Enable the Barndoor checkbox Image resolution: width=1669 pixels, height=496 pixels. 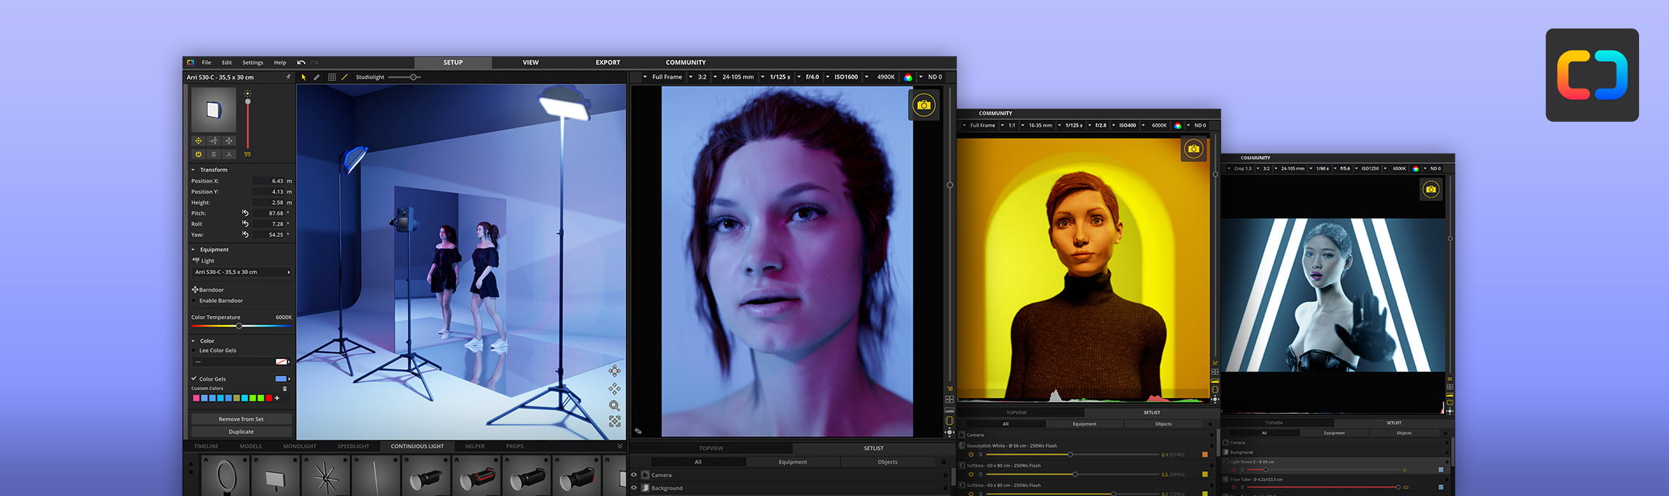[x=194, y=301]
